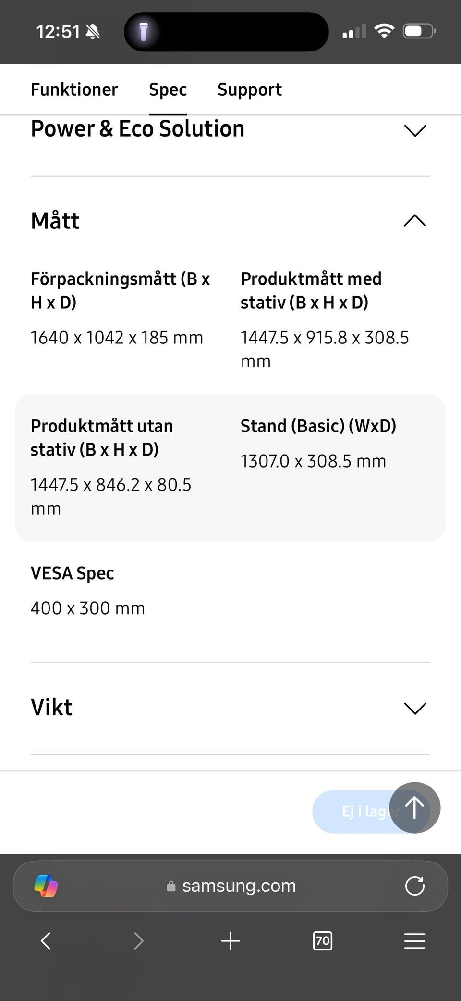Tap the Copilot icon in address bar
The width and height of the screenshot is (461, 1001).
[46, 886]
